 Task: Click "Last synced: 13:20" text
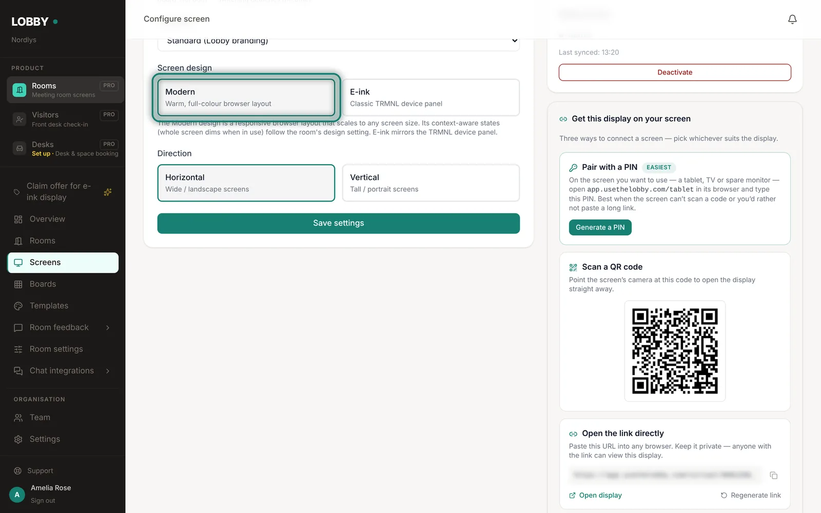click(589, 52)
